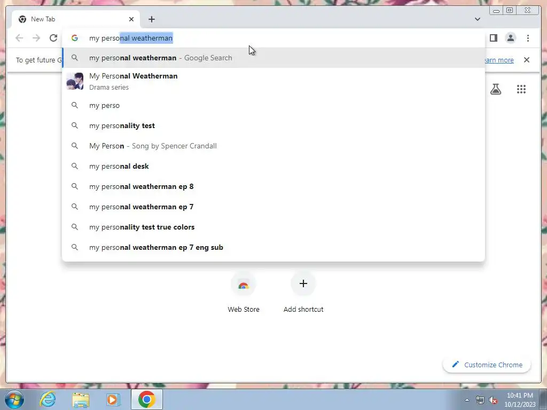Image resolution: width=547 pixels, height=410 pixels.
Task: Click the muted volume tray icon
Action: pyautogui.click(x=493, y=400)
